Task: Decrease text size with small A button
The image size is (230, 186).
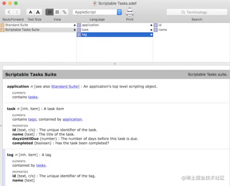Action: (30, 12)
